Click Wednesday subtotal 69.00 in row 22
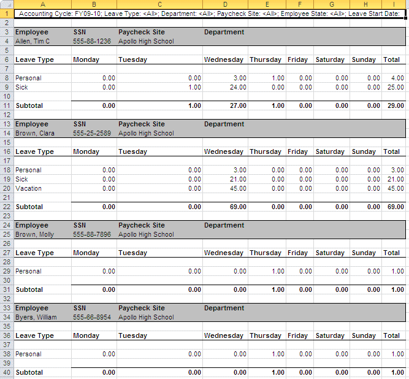 point(238,207)
